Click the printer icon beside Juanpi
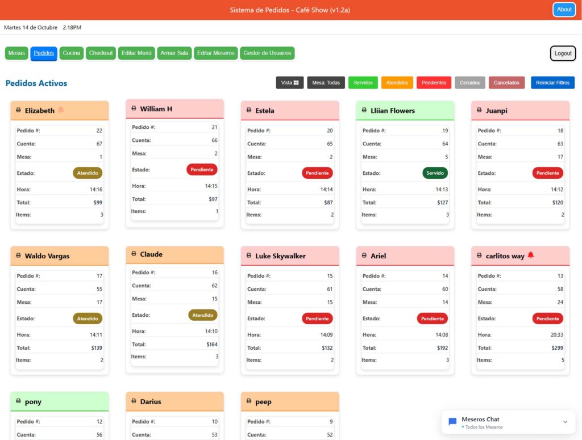582x440 pixels. [480, 110]
